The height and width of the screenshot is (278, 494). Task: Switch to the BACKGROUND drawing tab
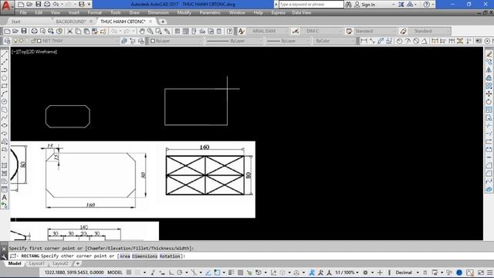71,22
